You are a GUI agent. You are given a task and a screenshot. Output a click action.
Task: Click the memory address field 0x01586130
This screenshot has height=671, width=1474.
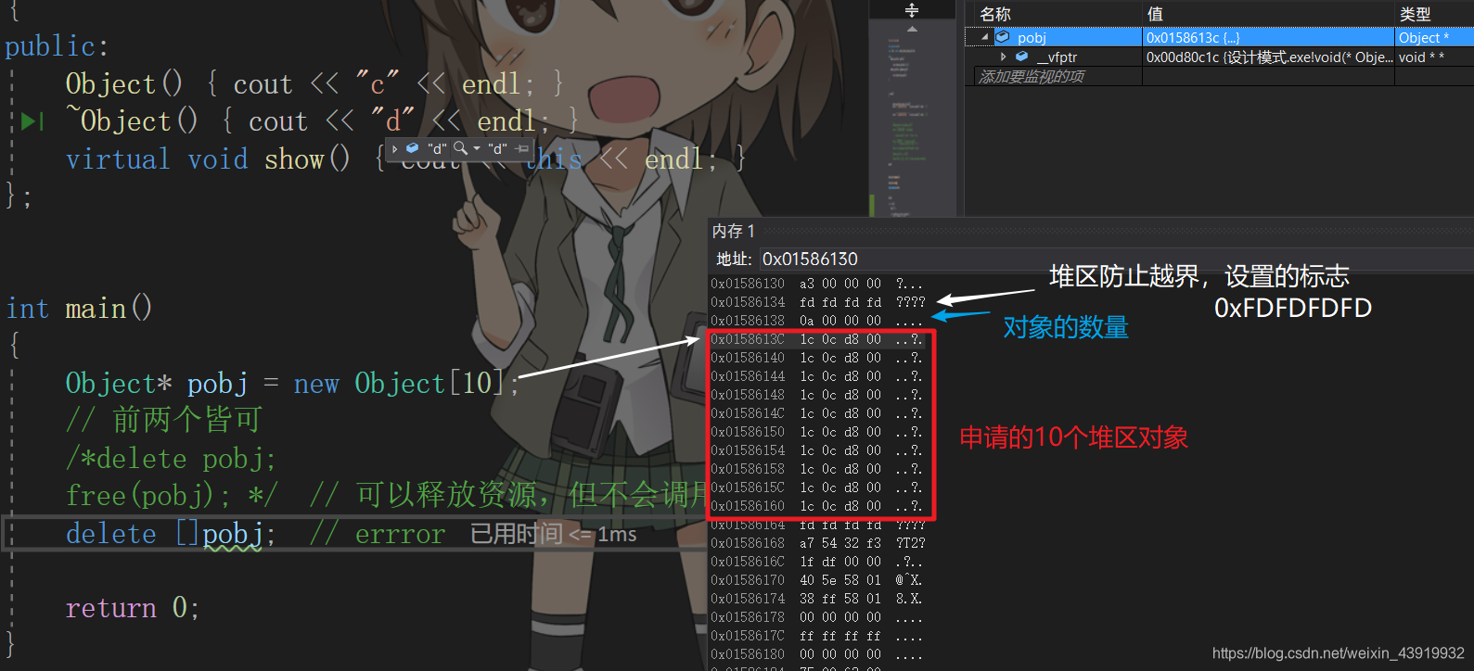point(1116,260)
